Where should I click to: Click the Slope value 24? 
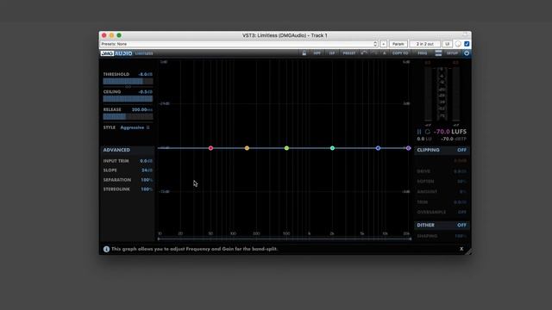click(147, 170)
